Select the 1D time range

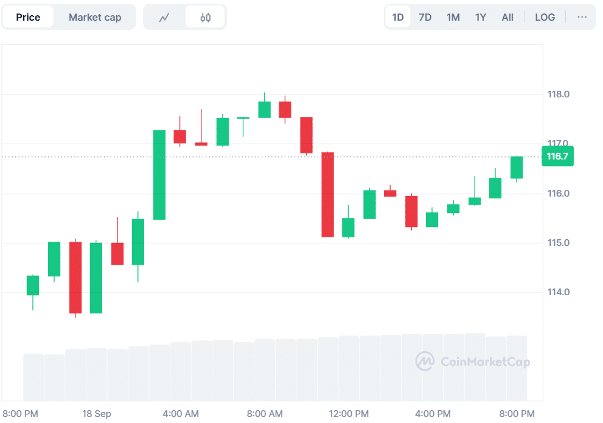[x=398, y=17]
